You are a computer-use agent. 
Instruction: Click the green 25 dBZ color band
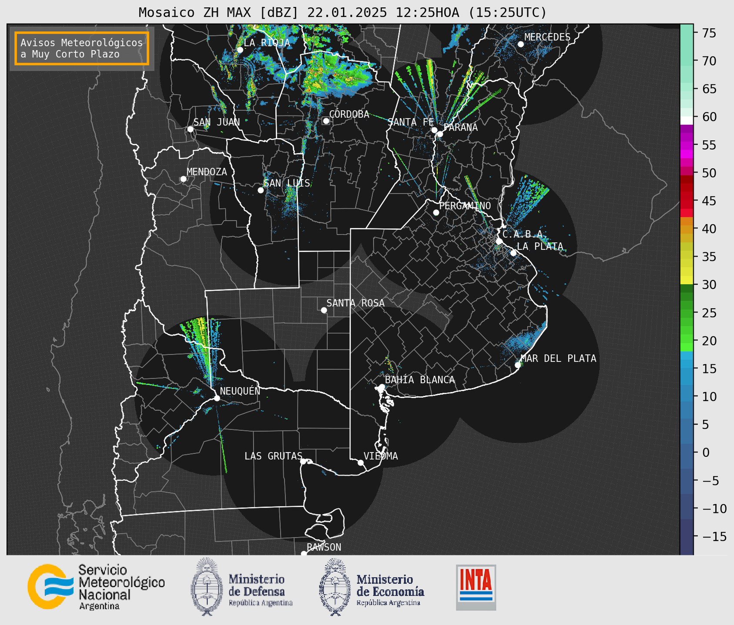(687, 313)
